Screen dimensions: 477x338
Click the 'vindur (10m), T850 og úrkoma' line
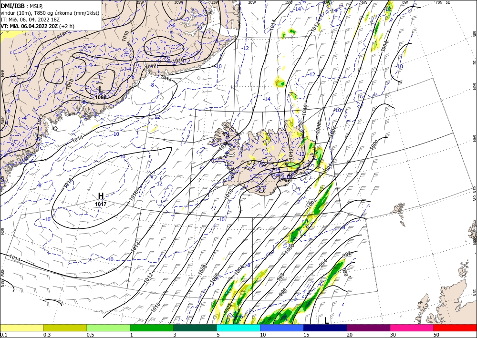coord(50,13)
